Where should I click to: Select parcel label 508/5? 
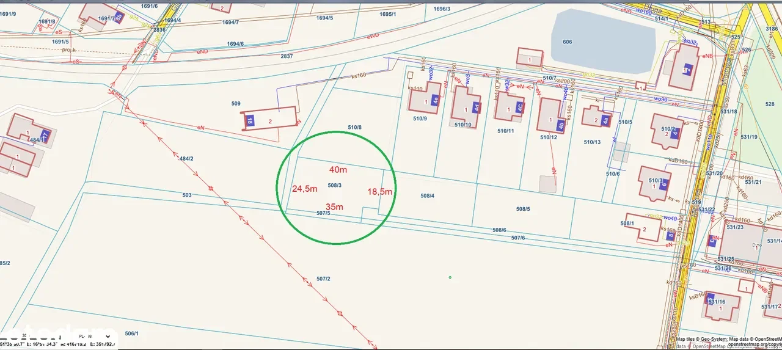click(523, 209)
